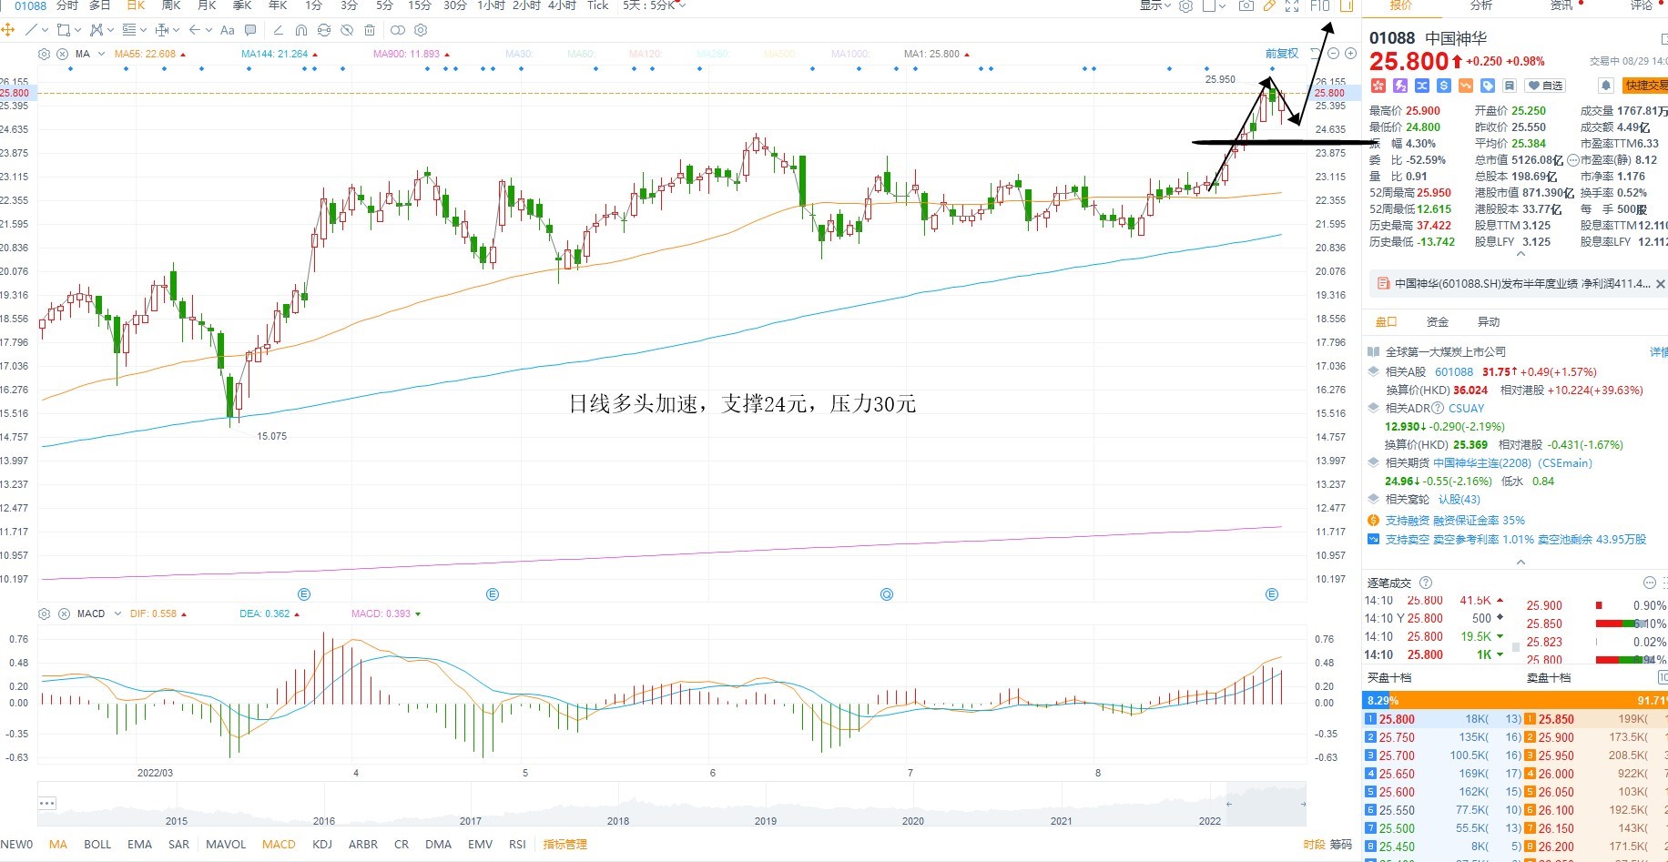This screenshot has width=1668, height=862.
Task: Select the move/pan cursor tool
Action: tap(7, 30)
